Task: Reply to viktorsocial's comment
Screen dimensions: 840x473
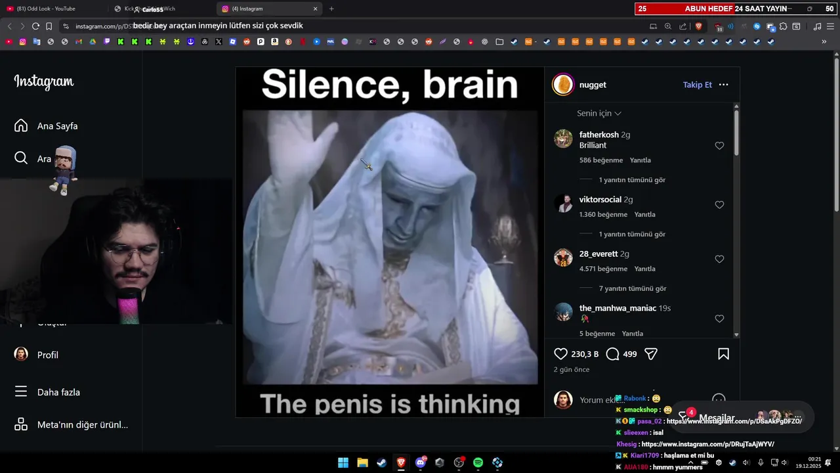Action: pyautogui.click(x=644, y=215)
